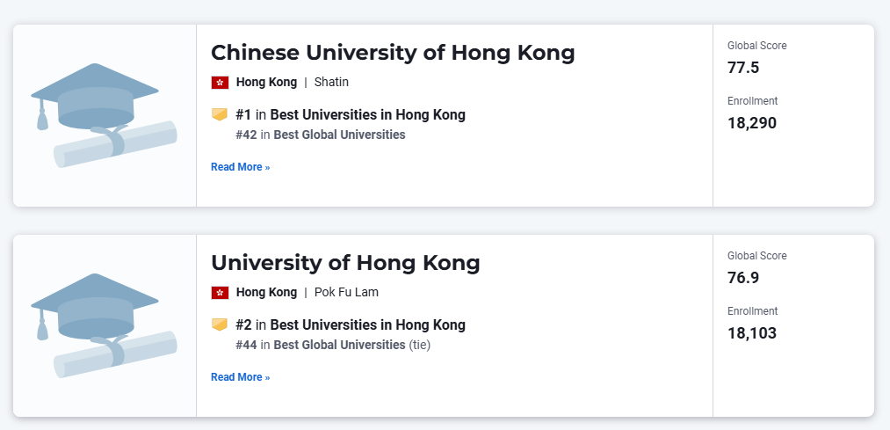Click the 18,290 enrollment figure
The width and height of the screenshot is (890, 430).
tap(752, 123)
